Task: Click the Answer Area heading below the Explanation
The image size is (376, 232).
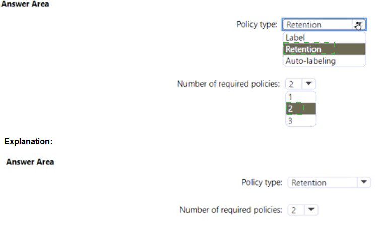Action: [x=30, y=162]
